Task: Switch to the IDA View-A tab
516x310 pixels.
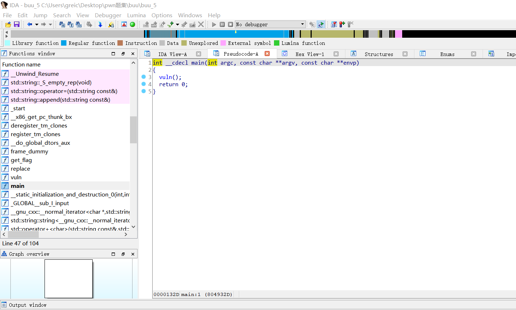Action: point(172,54)
